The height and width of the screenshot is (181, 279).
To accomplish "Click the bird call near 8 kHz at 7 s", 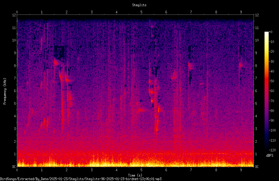I will pos(190,66).
